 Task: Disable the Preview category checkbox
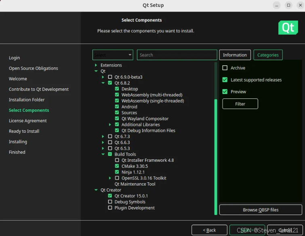225,92
